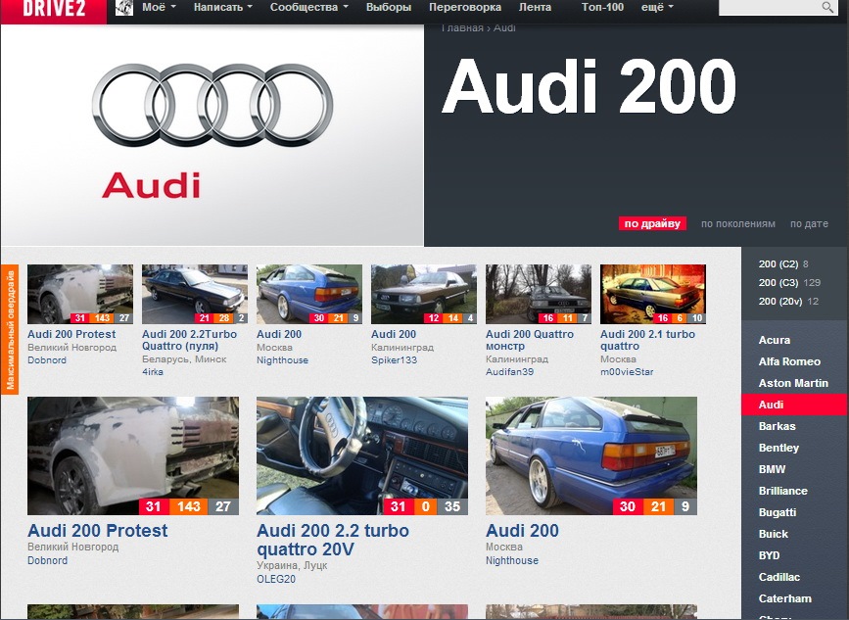Open the Лента menu item

[x=535, y=8]
